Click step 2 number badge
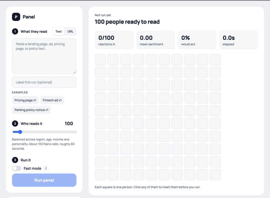This screenshot has height=198, width=270. pyautogui.click(x=15, y=124)
